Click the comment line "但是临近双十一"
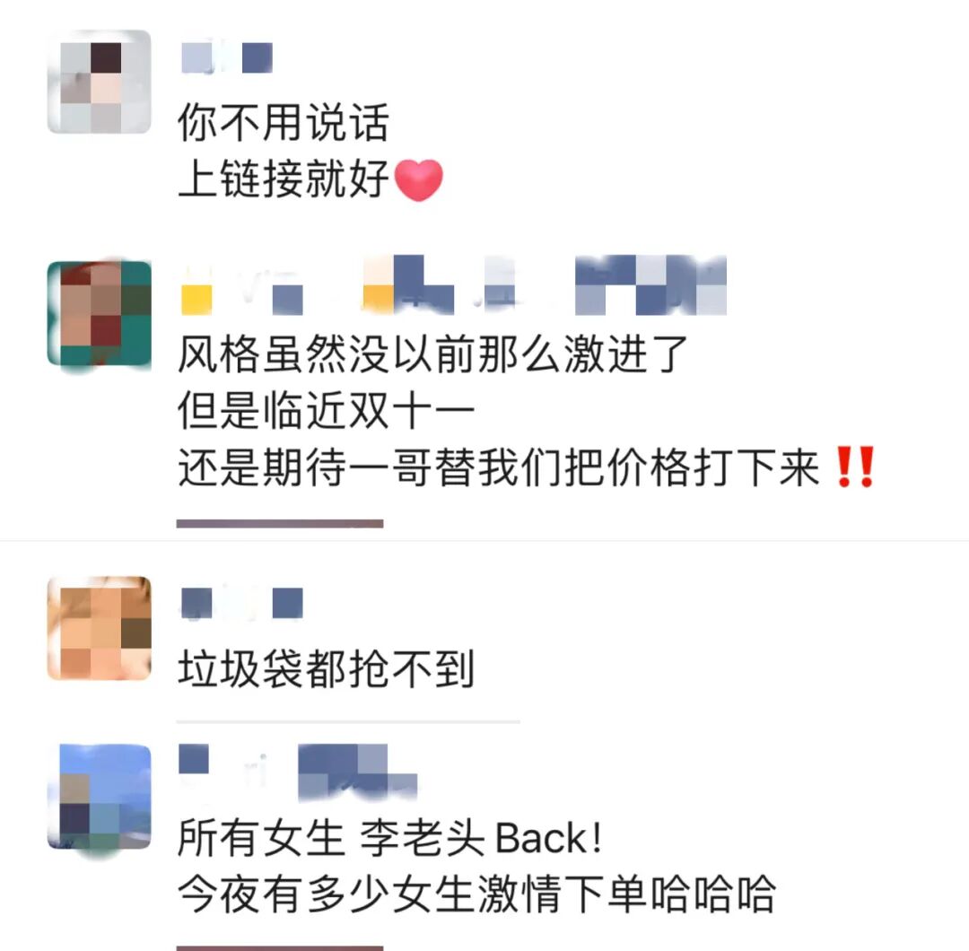 tap(327, 410)
